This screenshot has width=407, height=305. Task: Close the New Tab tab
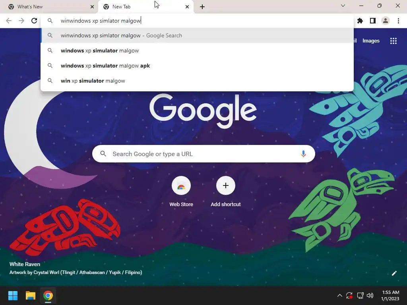click(187, 7)
